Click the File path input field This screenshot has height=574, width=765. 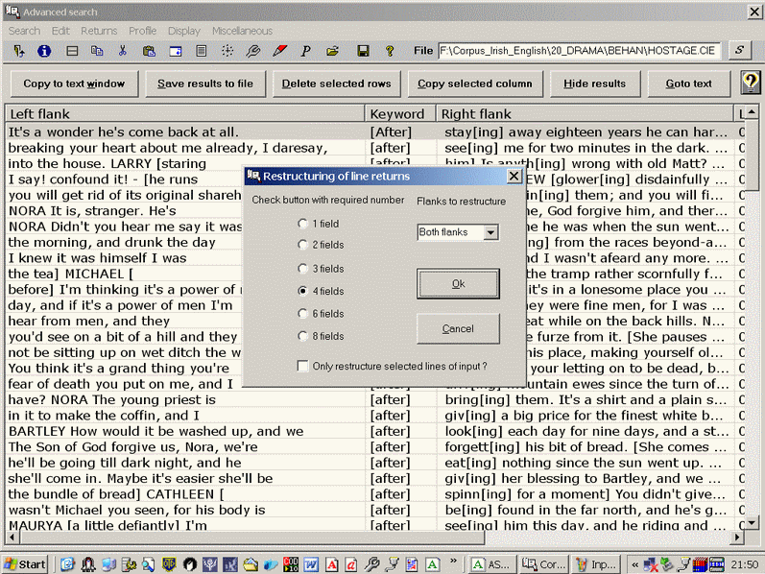coord(580,50)
